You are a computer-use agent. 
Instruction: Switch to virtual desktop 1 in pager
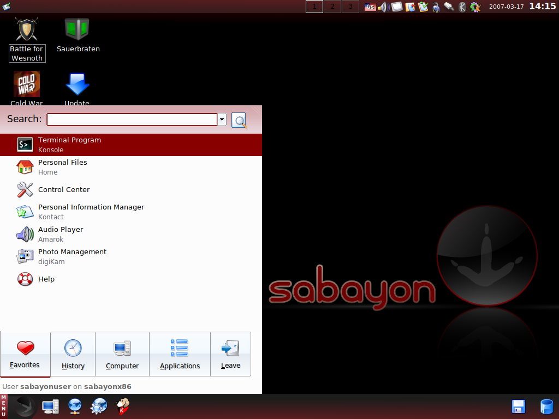pos(314,7)
